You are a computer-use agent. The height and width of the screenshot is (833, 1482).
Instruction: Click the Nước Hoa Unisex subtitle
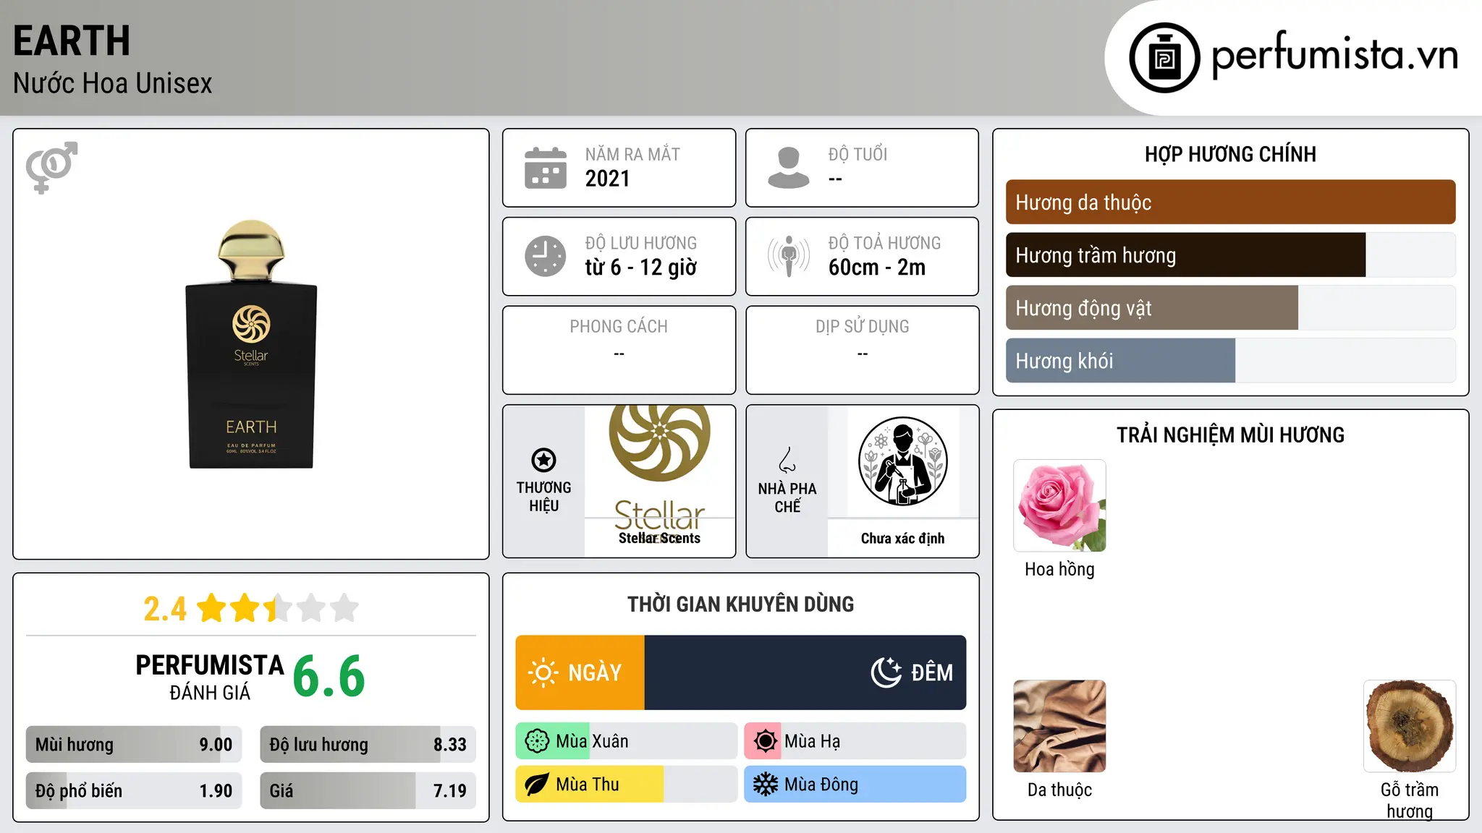click(x=113, y=84)
